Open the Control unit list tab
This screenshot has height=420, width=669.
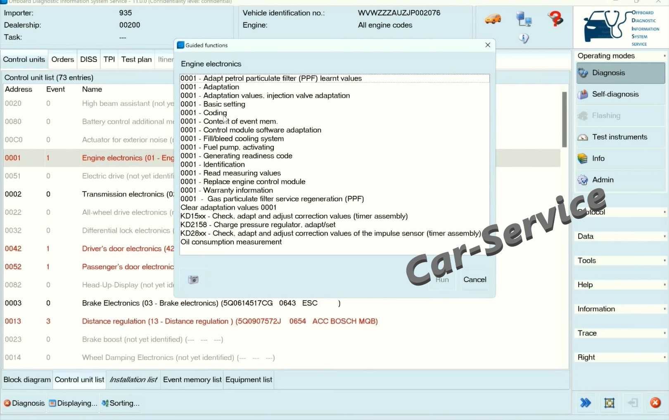point(79,380)
